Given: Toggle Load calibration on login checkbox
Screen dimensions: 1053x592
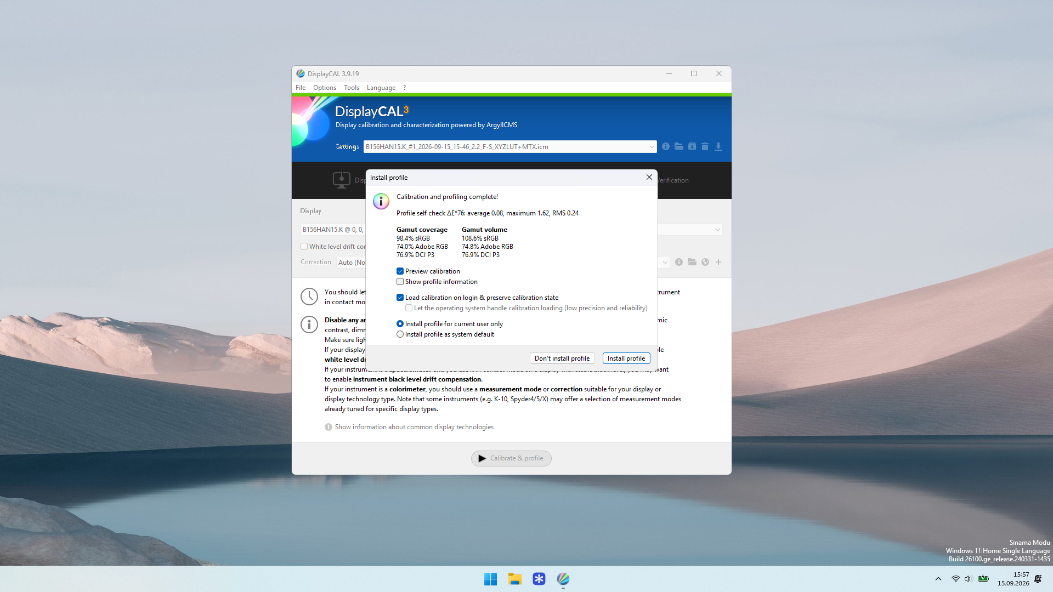Looking at the screenshot, I should click(x=400, y=298).
